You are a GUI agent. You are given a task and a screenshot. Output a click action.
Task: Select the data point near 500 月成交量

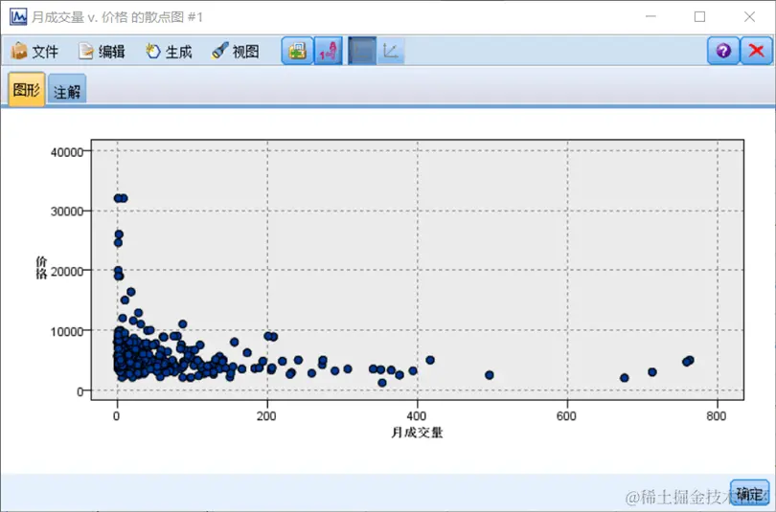coord(490,375)
